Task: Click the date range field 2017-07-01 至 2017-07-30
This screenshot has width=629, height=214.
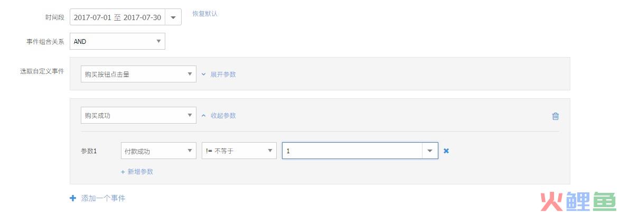Action: coord(118,17)
